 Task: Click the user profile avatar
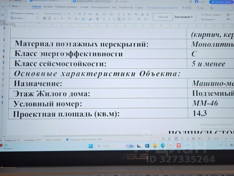[x=196, y=2]
